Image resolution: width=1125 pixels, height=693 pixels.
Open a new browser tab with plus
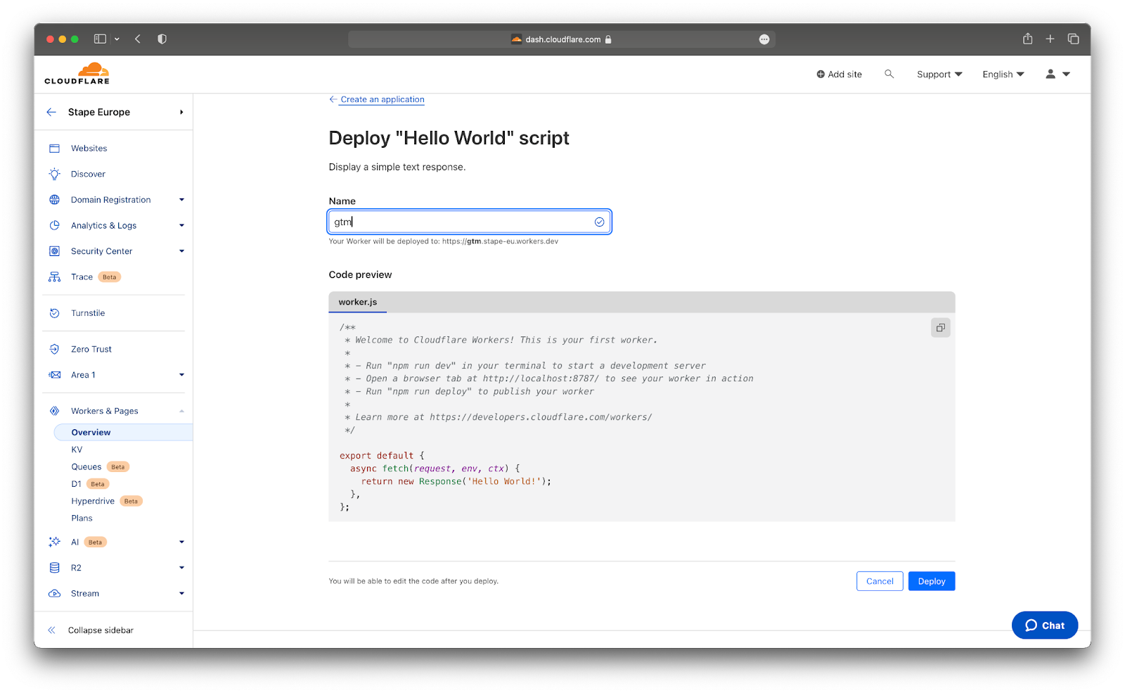point(1050,39)
